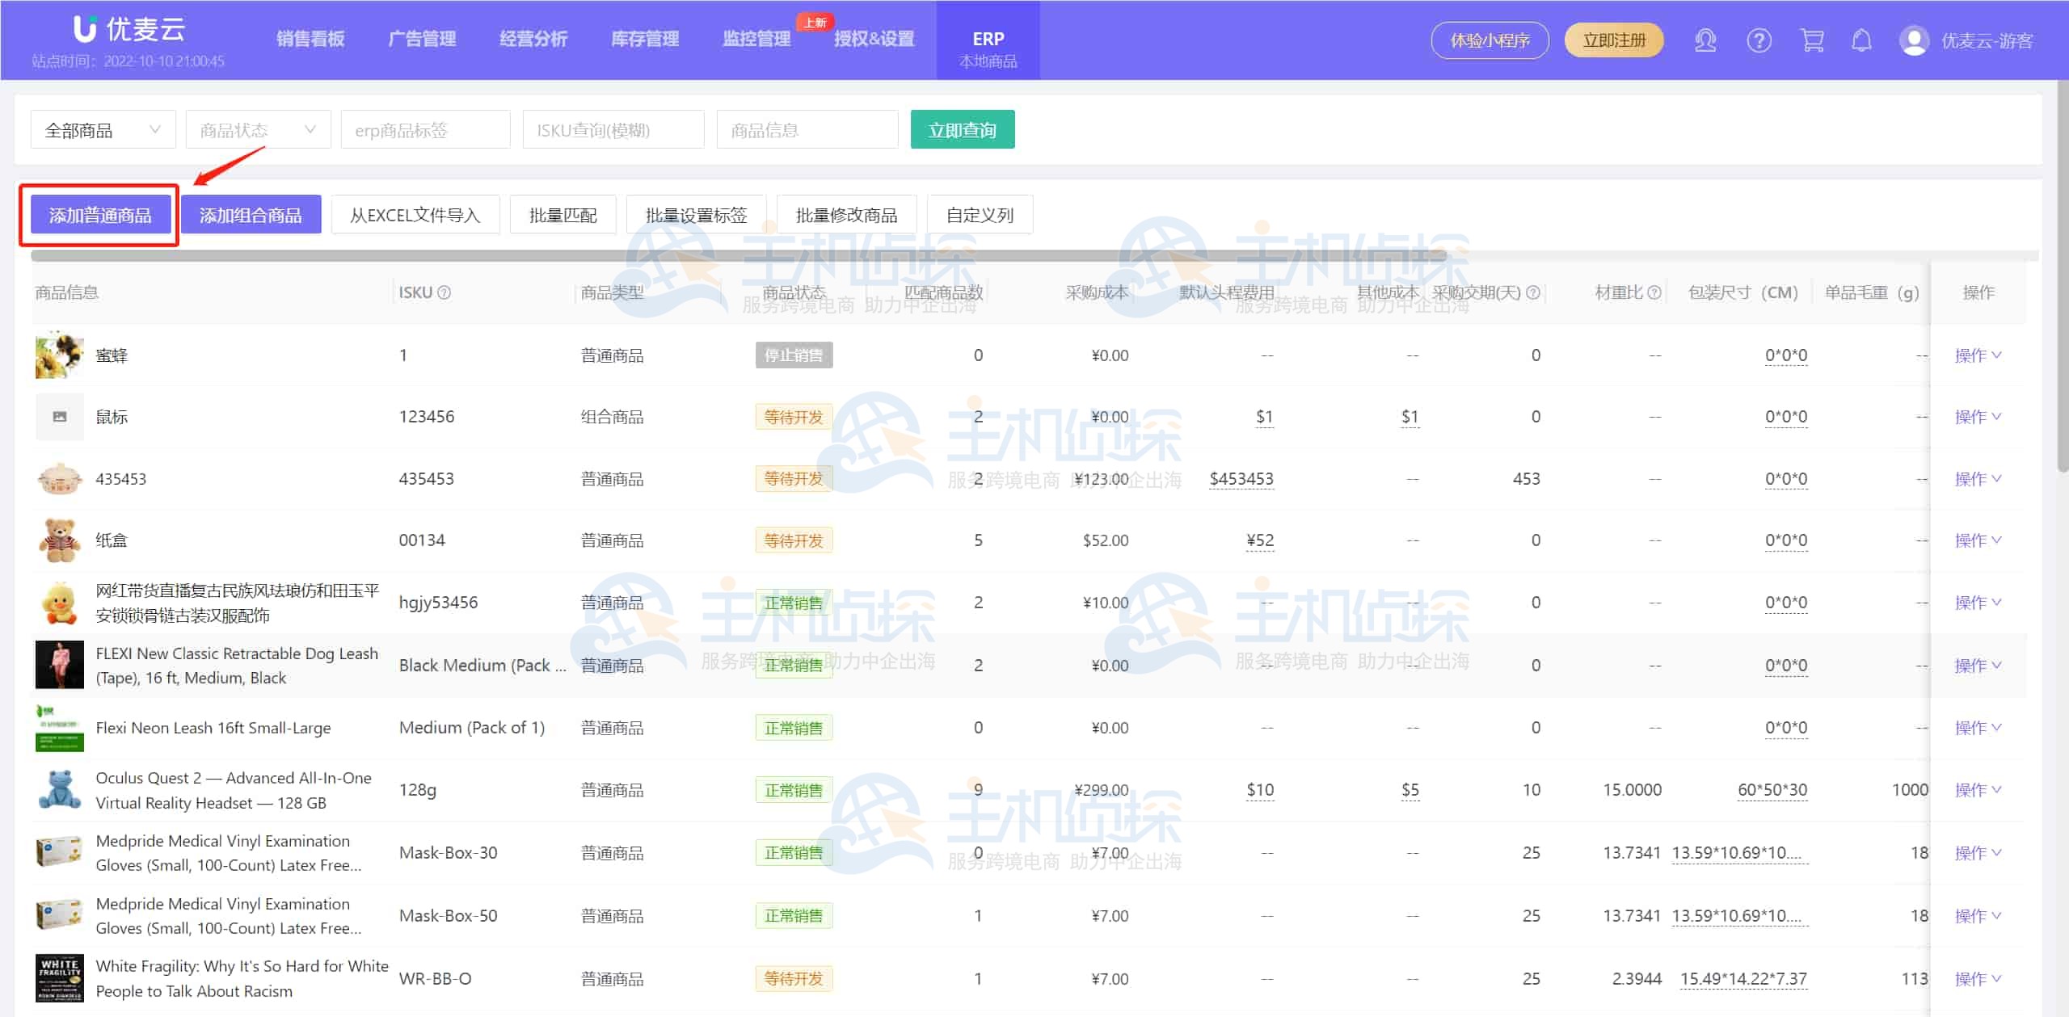
Task: Open the help question mark icon
Action: click(1759, 40)
